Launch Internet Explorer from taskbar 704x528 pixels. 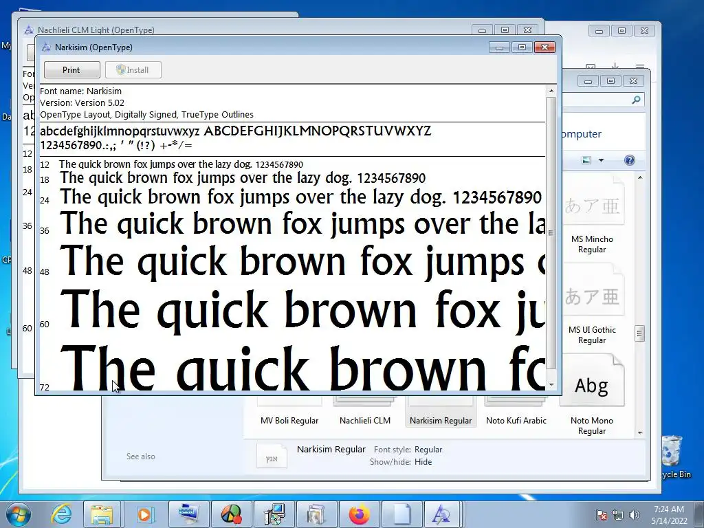(x=61, y=514)
